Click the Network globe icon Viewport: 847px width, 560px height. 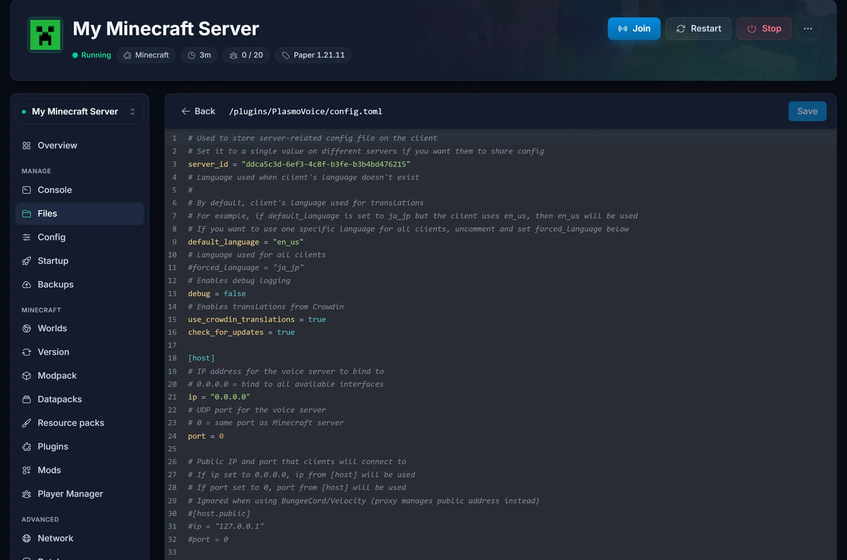pos(26,538)
